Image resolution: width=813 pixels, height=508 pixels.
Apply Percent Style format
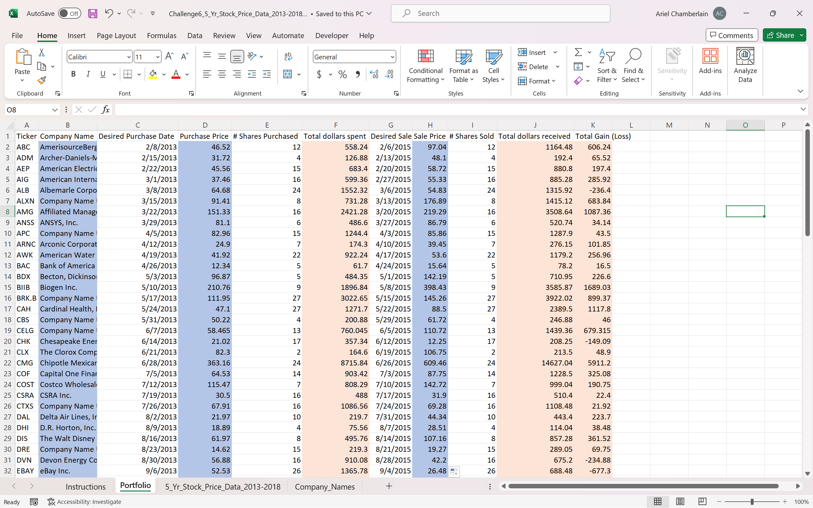tap(343, 74)
